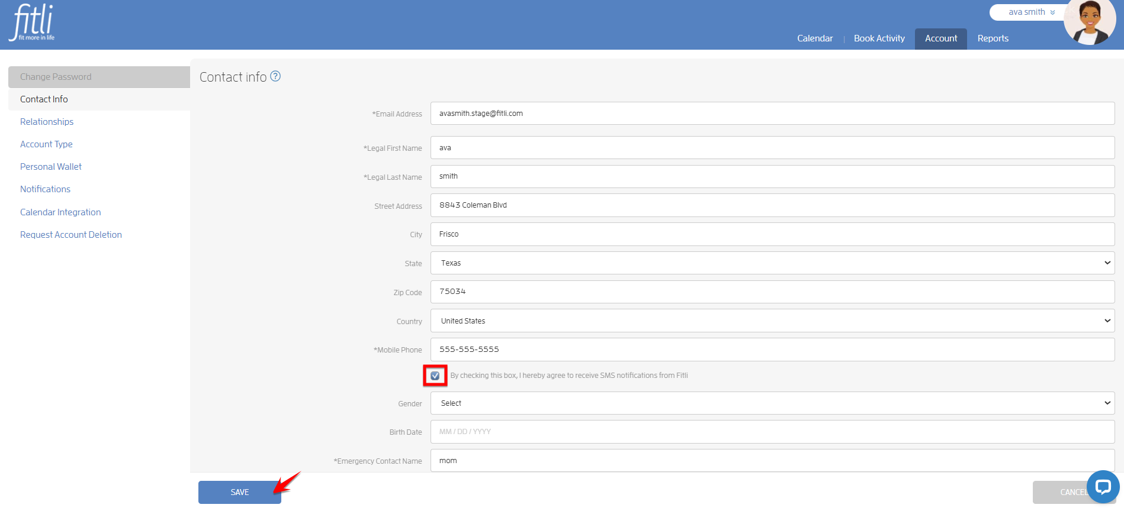1124x511 pixels.
Task: Open Notifications settings link
Action: (45, 189)
